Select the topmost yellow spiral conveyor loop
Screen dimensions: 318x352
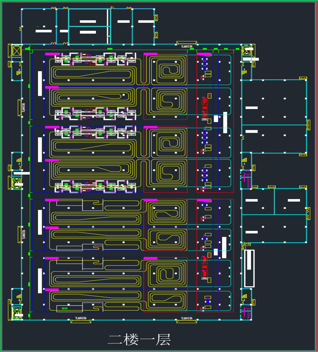coord(165,69)
